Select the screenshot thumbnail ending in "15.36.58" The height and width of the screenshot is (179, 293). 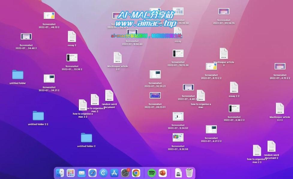(178, 12)
